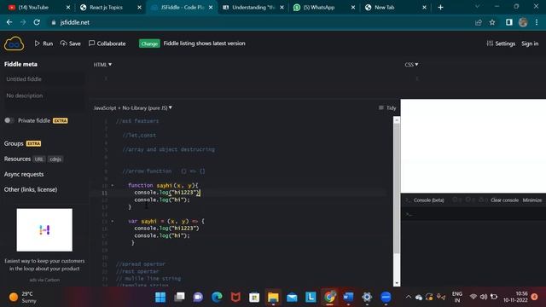Image resolution: width=546 pixels, height=307 pixels.
Task: Open the CSS panel dropdown
Action: pos(411,65)
